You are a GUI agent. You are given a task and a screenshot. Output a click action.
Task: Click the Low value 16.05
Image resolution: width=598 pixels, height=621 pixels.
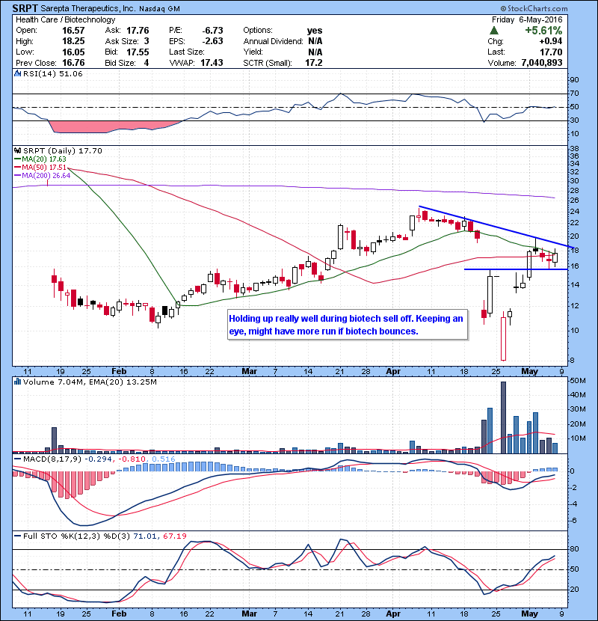tap(73, 52)
